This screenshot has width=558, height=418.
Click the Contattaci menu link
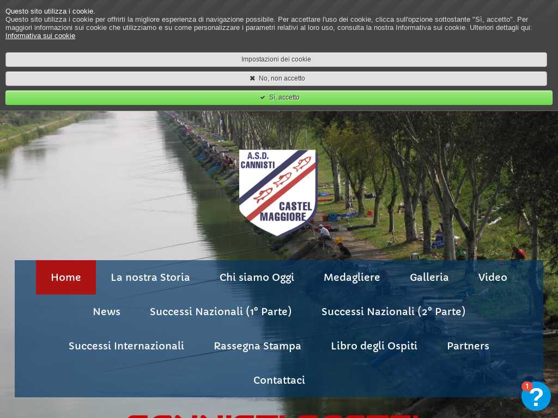279,380
